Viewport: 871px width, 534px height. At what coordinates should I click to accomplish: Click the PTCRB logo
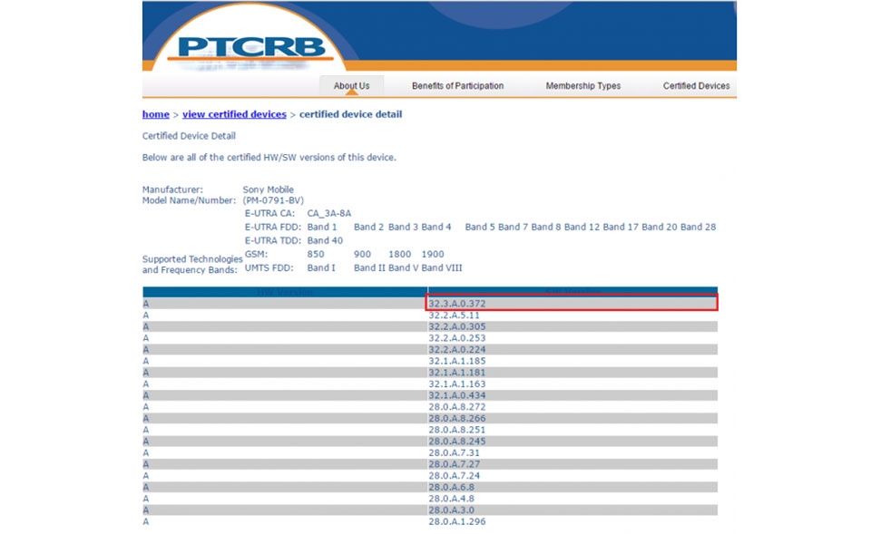click(251, 48)
